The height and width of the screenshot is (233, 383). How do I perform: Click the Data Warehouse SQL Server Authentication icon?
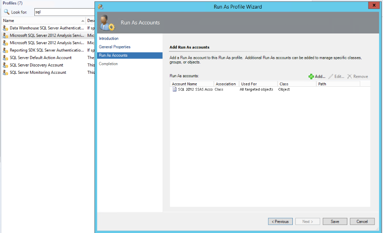tap(5, 28)
